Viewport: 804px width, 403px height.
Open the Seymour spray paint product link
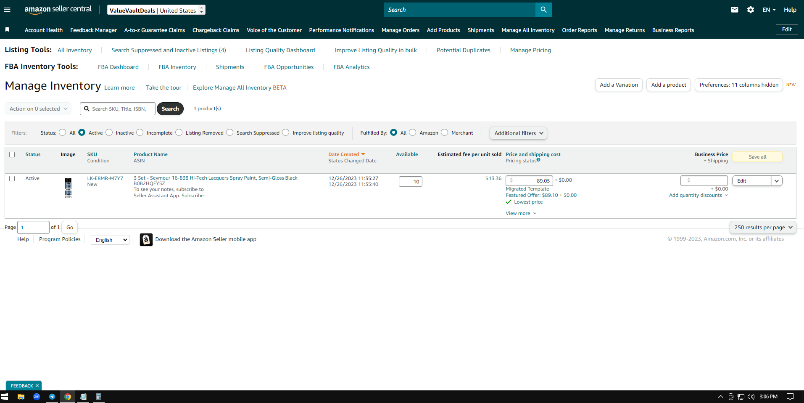[216, 178]
